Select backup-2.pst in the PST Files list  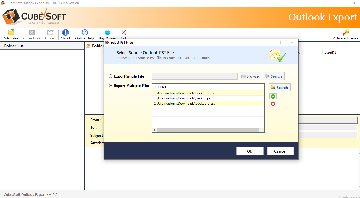click(x=208, y=104)
